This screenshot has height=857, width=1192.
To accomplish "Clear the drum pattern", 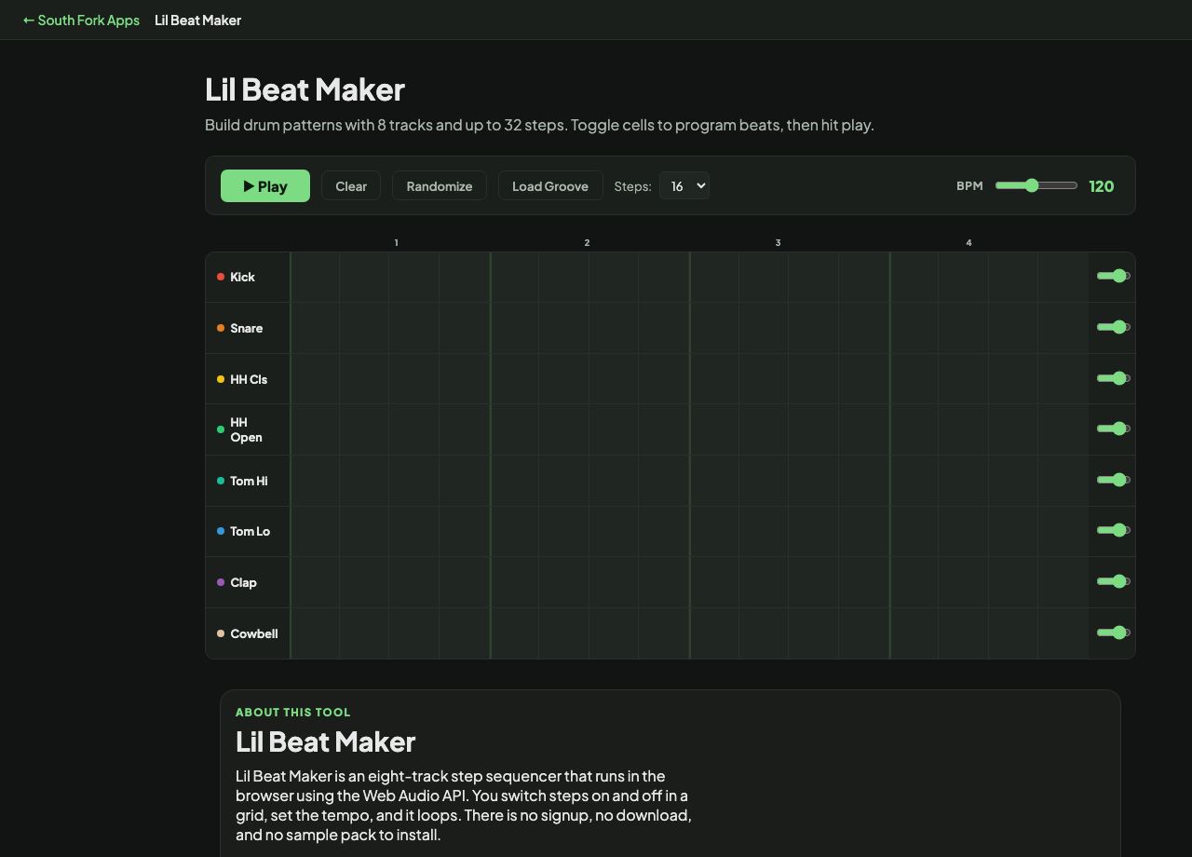I will tap(351, 186).
